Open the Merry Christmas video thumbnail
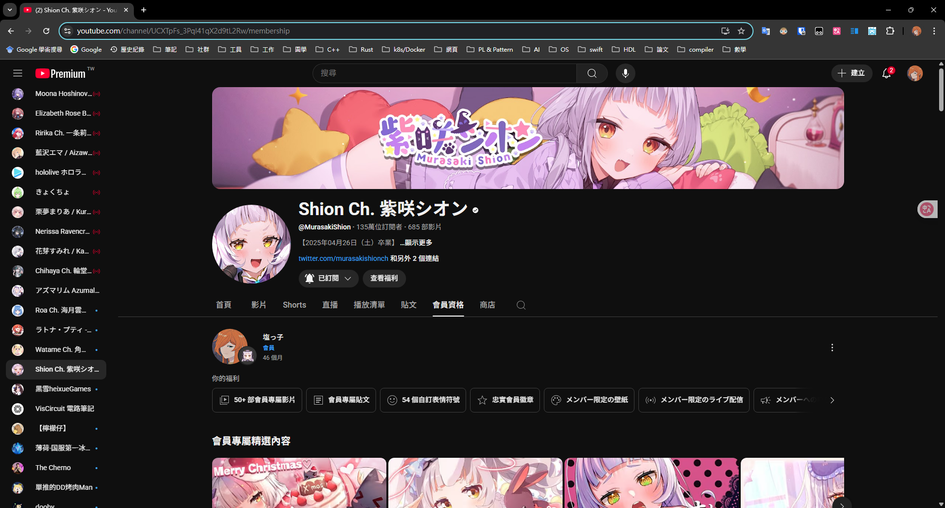 click(x=299, y=483)
